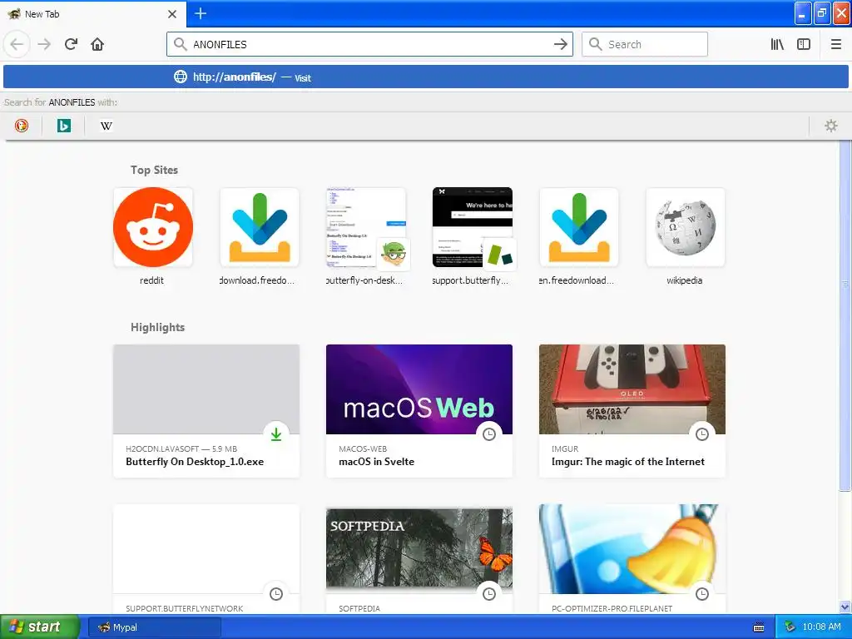Viewport: 852px width, 639px height.
Task: Click the tray icon beside the clock
Action: [790, 627]
